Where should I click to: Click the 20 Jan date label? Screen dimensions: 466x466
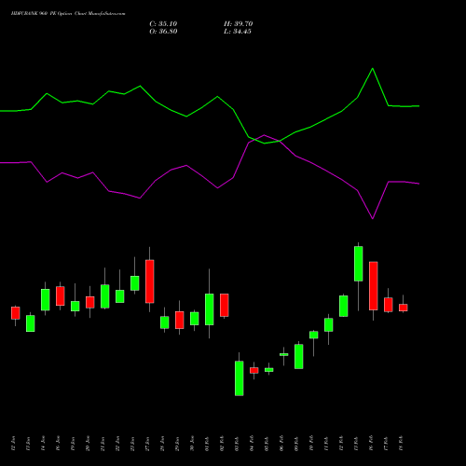pyautogui.click(x=88, y=444)
